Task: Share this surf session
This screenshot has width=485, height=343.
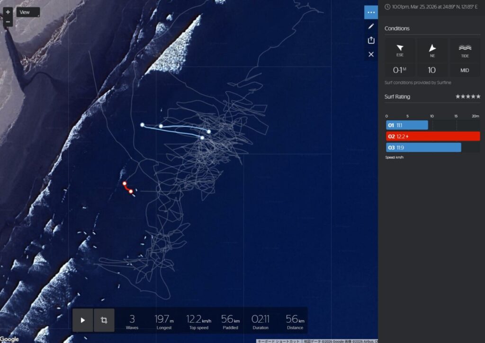Action: pos(371,40)
